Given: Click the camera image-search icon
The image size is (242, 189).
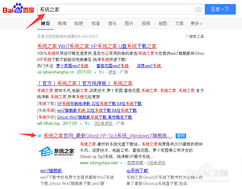Looking at the screenshot, I should pyautogui.click(x=199, y=9).
